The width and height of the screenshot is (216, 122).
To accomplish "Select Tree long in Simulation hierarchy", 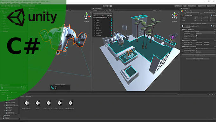I will (x=98, y=30).
